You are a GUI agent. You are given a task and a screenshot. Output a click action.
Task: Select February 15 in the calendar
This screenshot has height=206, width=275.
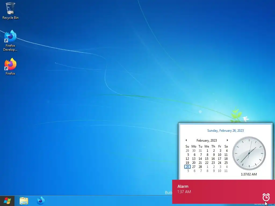click(x=207, y=159)
